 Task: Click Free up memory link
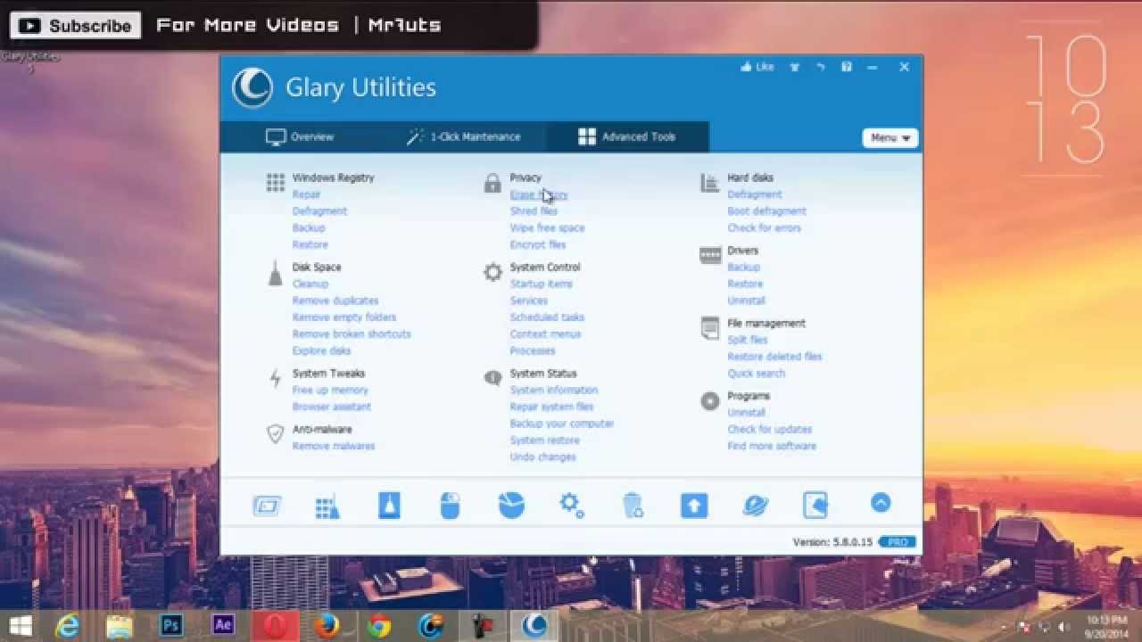point(330,391)
